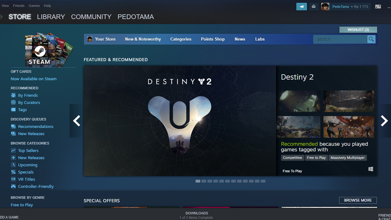Check notifications with the inbox icon
Image resolution: width=391 pixels, height=220 pixels.
(313, 6)
